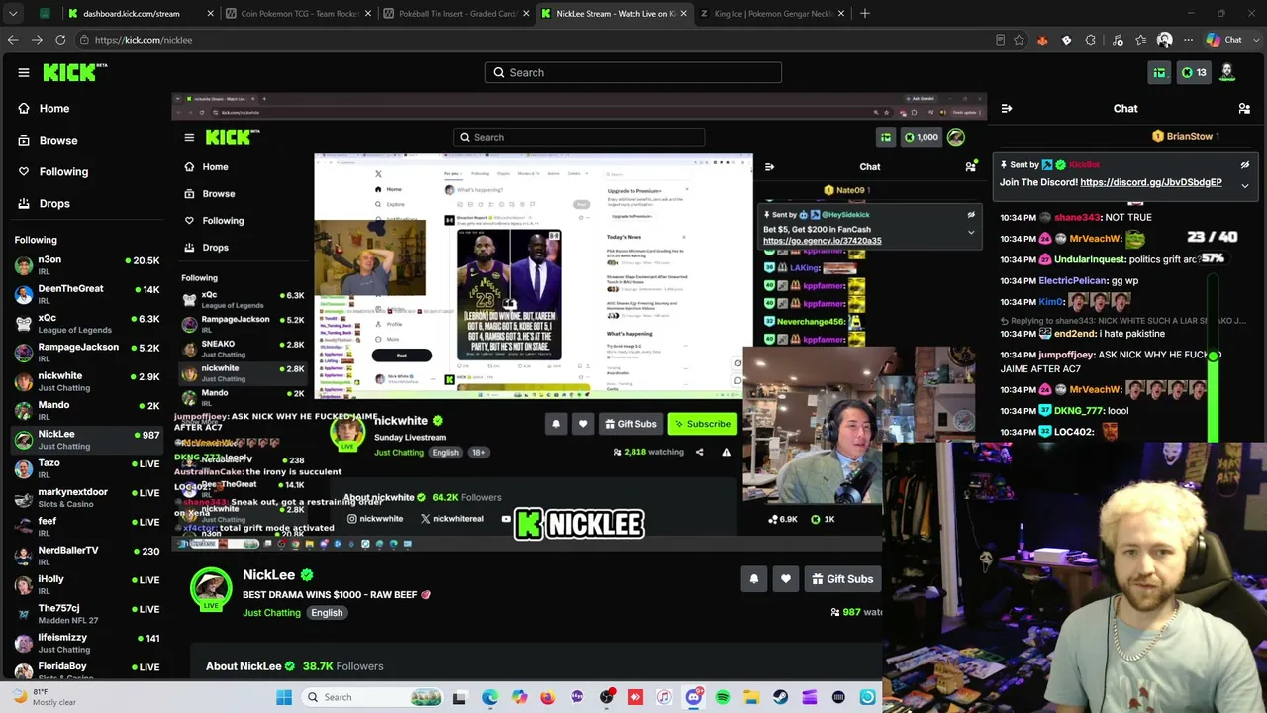
Task: Click Gift Subs on NickLee's channel
Action: (x=842, y=579)
